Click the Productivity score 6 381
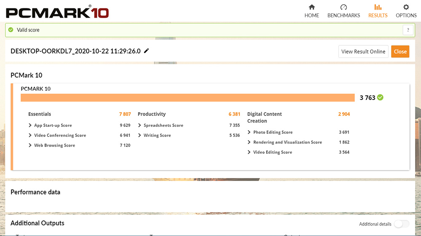The height and width of the screenshot is (236, 421). pos(234,114)
